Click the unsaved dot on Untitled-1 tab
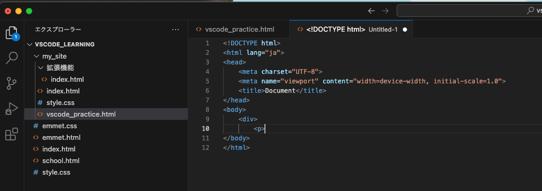The height and width of the screenshot is (191, 542). pos(405,30)
